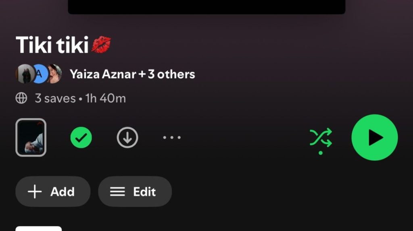Tap the Add button
This screenshot has height=231, width=413.
(x=53, y=191)
